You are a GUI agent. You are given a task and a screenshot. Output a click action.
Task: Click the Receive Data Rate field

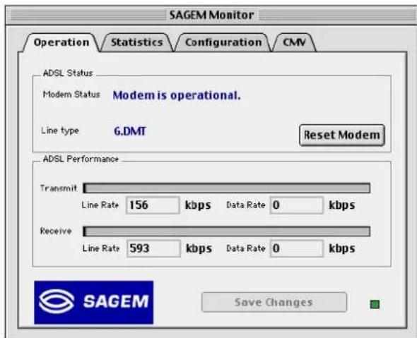click(x=297, y=248)
